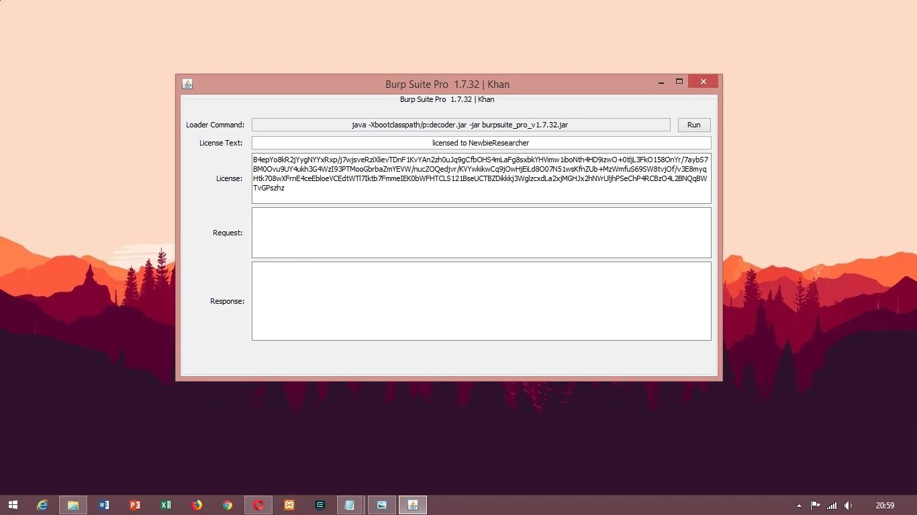Launch Firefox from the taskbar
Screen dimensions: 917x515
[197, 505]
